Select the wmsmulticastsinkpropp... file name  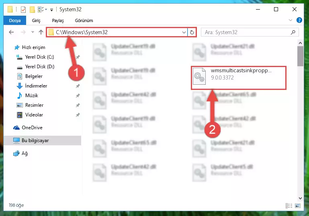click(x=241, y=71)
